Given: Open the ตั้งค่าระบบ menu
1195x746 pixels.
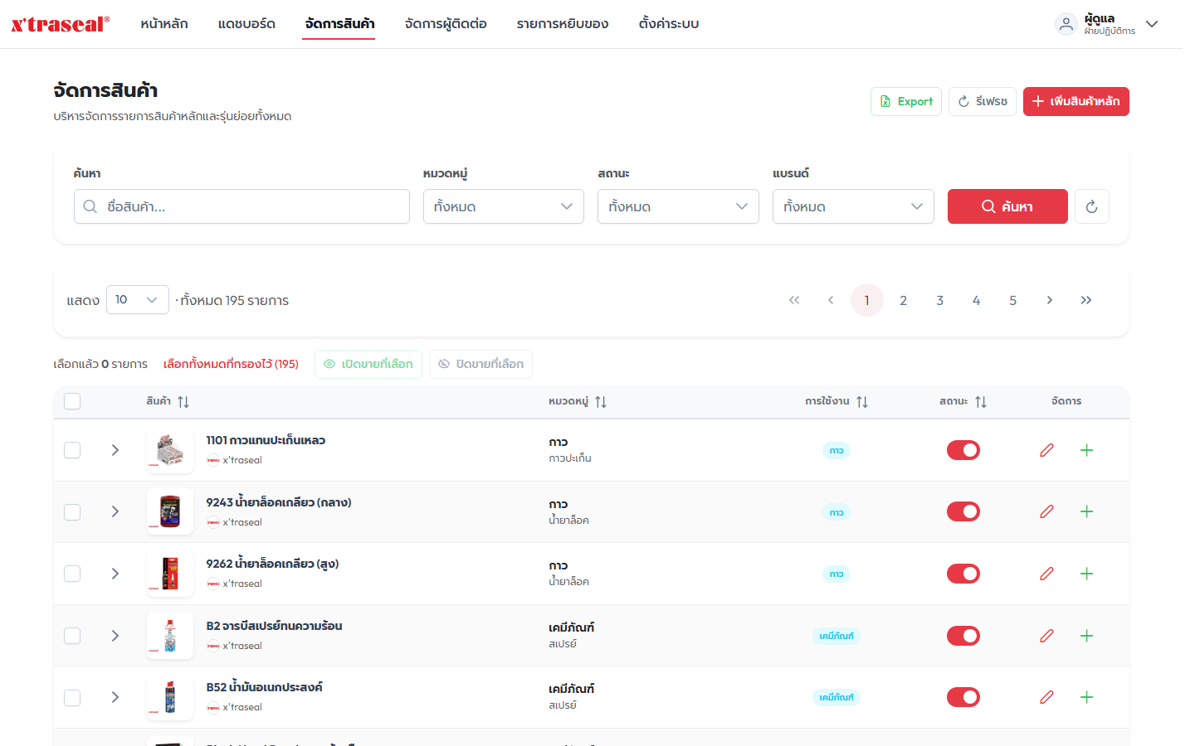Looking at the screenshot, I should click(x=669, y=24).
